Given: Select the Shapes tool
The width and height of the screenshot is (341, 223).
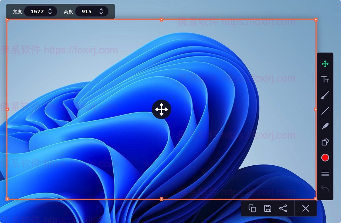Looking at the screenshot, I should pyautogui.click(x=325, y=142).
